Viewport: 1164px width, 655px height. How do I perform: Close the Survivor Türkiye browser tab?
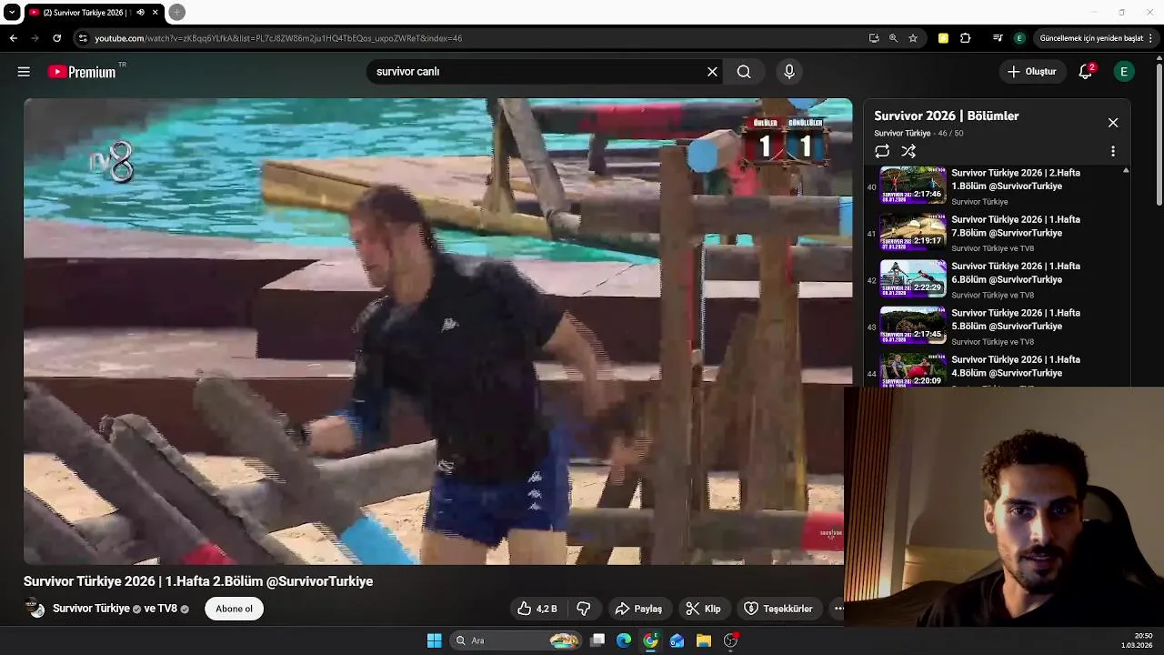point(155,12)
